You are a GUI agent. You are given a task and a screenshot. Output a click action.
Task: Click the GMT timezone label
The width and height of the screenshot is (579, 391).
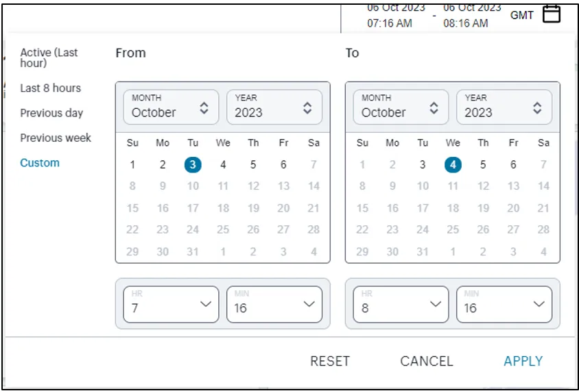click(x=522, y=15)
